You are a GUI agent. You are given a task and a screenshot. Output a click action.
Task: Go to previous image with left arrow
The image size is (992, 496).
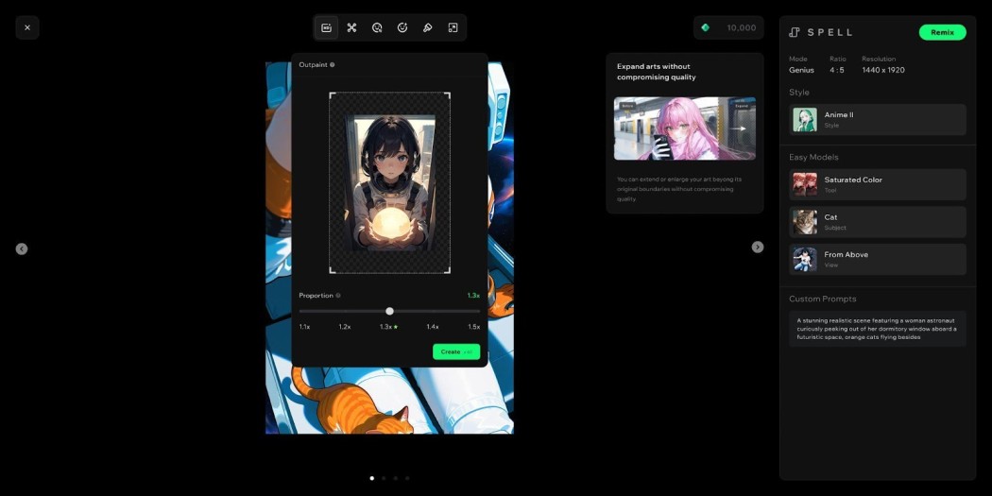(x=22, y=248)
